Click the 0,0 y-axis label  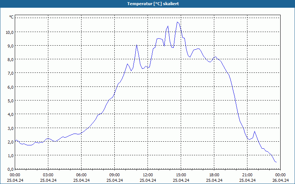pos(11,169)
